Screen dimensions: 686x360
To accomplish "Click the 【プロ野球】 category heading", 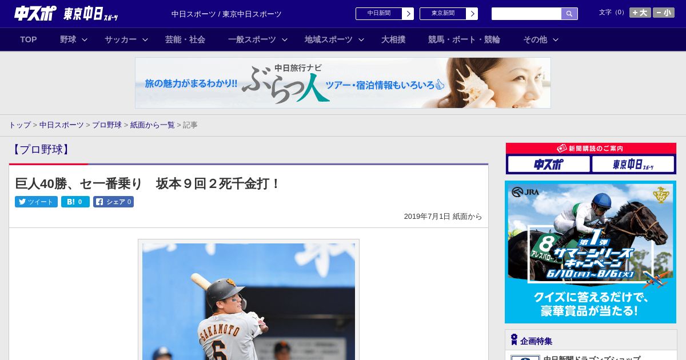I will (x=41, y=150).
